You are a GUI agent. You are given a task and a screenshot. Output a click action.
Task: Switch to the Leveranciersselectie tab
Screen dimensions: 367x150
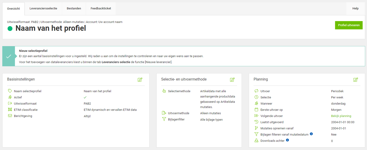pos(43,9)
